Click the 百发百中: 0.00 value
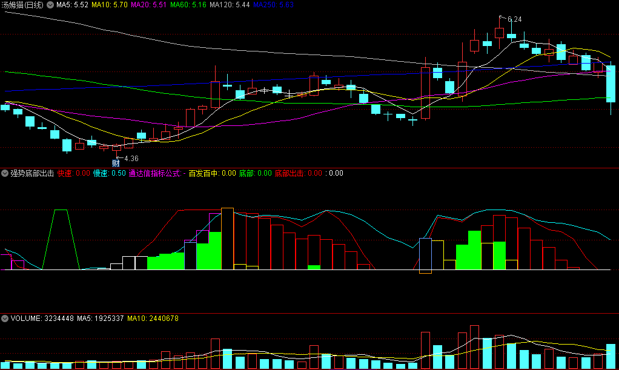Viewport: 619px width, 370px height. pyautogui.click(x=213, y=173)
